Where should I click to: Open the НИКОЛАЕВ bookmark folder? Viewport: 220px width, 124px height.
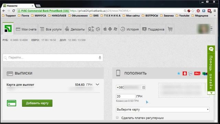click(57, 15)
